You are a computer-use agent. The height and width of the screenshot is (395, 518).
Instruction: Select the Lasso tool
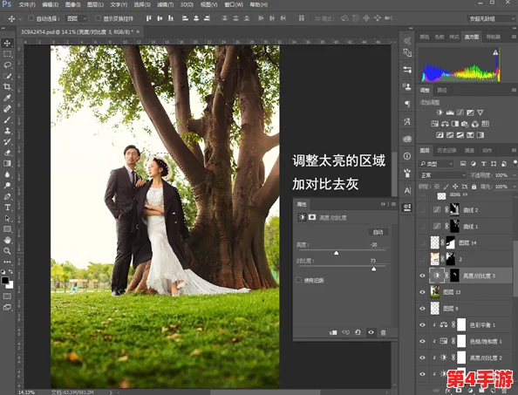[7, 65]
